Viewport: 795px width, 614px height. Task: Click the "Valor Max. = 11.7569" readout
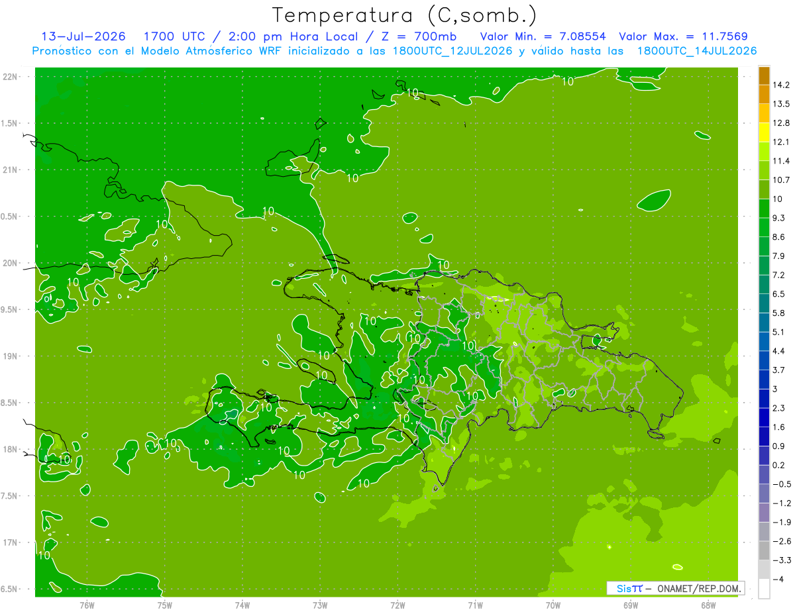click(x=683, y=36)
